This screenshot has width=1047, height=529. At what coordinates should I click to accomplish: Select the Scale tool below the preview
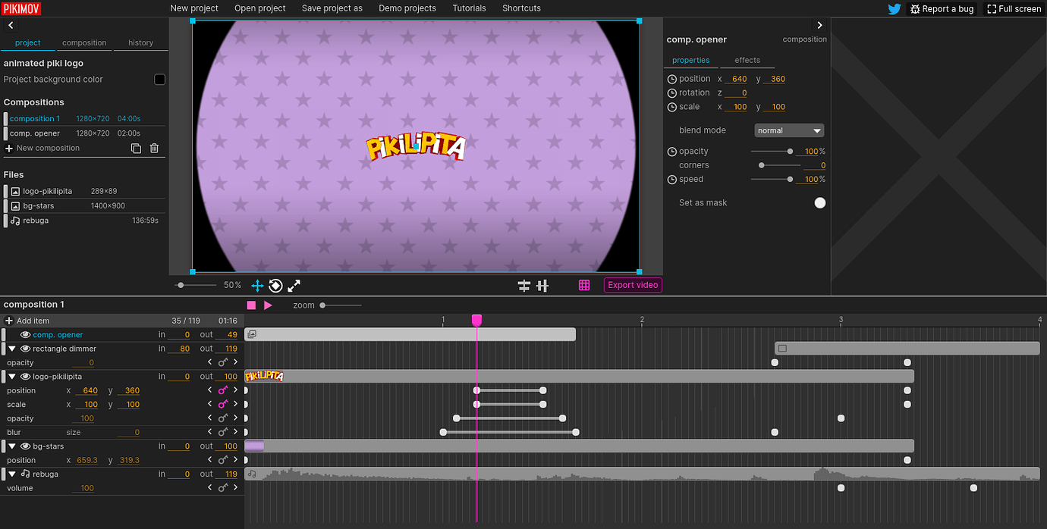pyautogui.click(x=294, y=286)
